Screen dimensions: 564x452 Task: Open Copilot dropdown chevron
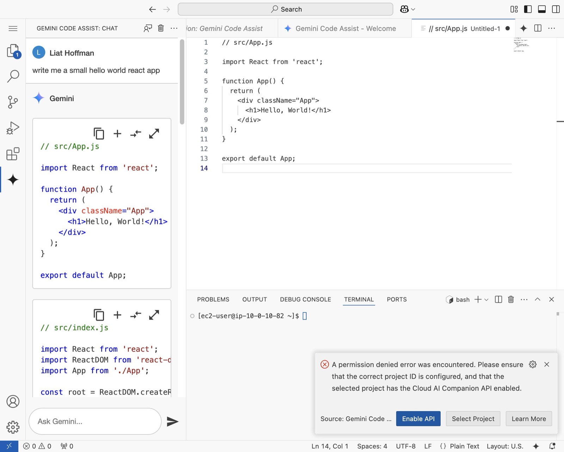[x=413, y=9]
